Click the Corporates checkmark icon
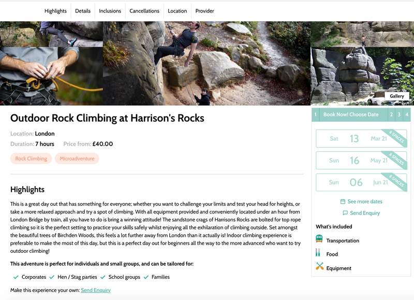 click(x=16, y=277)
